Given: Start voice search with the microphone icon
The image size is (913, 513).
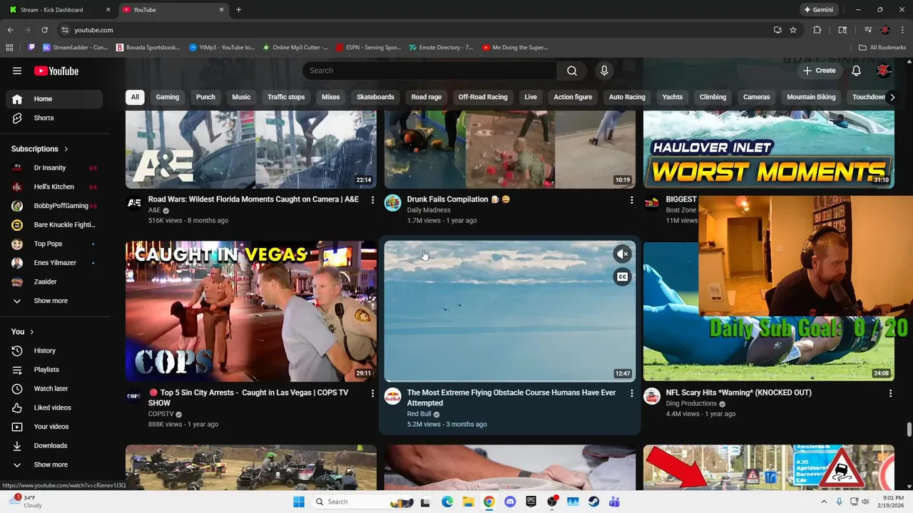Looking at the screenshot, I should coord(604,71).
